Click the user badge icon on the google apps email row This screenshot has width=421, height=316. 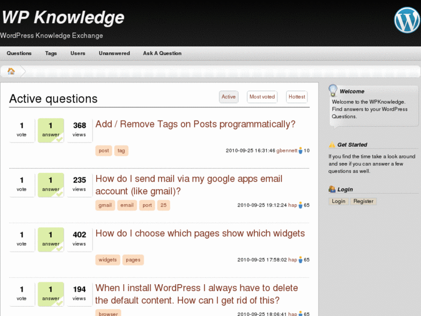click(x=301, y=205)
